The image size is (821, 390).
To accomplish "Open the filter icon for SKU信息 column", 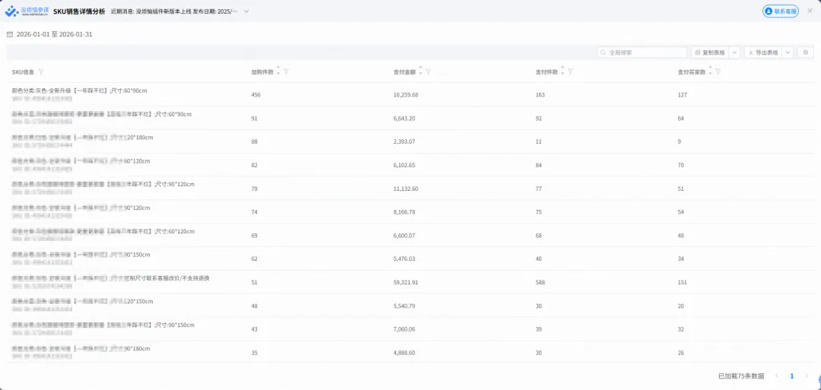I will click(41, 71).
